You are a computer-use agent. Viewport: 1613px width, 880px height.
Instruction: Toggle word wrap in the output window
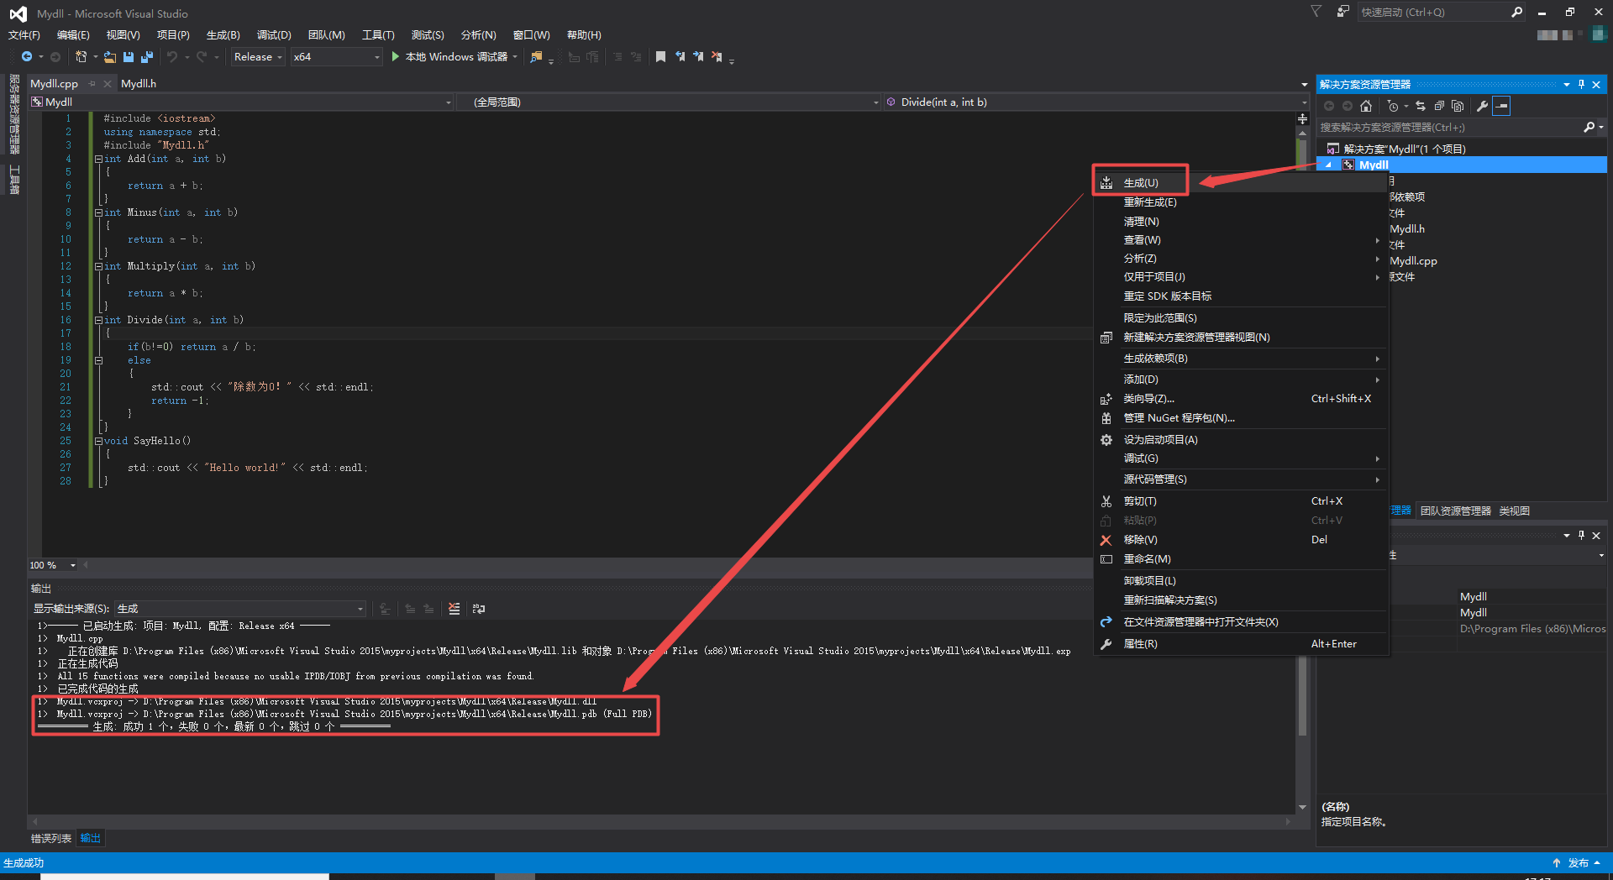(478, 609)
